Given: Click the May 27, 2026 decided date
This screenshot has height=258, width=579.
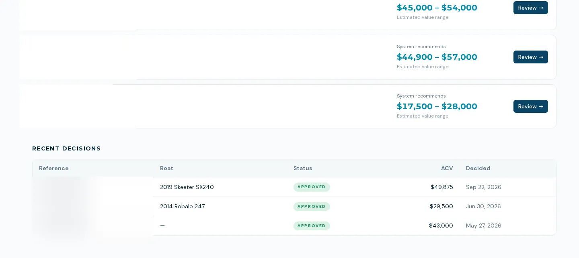Looking at the screenshot, I should coord(484,225).
